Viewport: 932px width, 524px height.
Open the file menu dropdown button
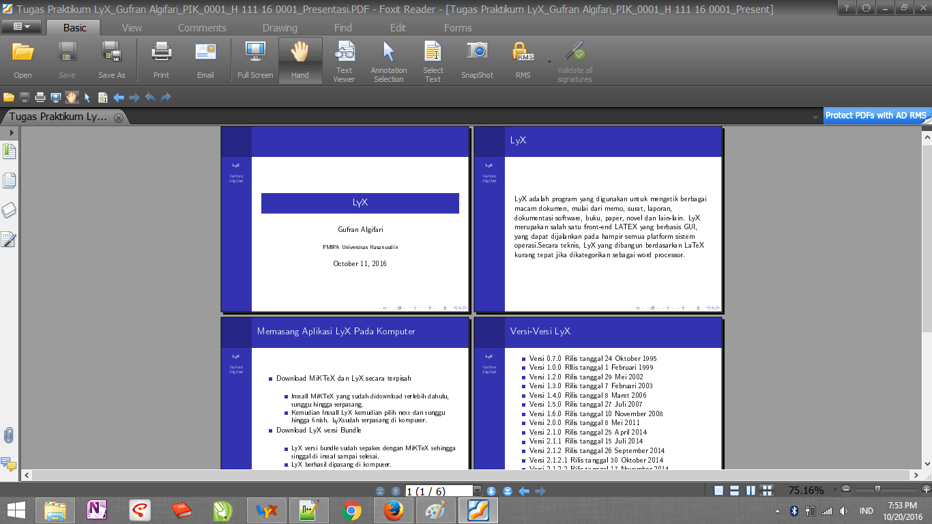click(21, 27)
